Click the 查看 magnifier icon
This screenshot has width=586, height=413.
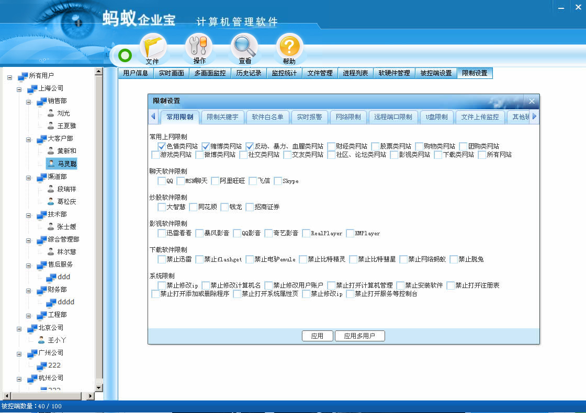coord(244,48)
